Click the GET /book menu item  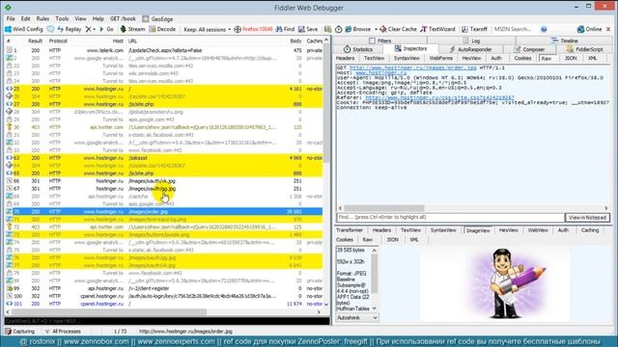123,19
